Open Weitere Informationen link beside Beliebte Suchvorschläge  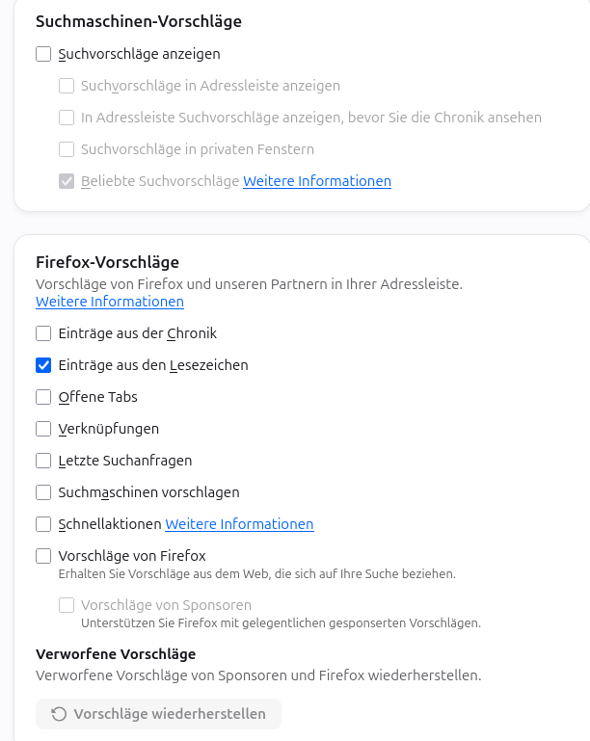[317, 181]
